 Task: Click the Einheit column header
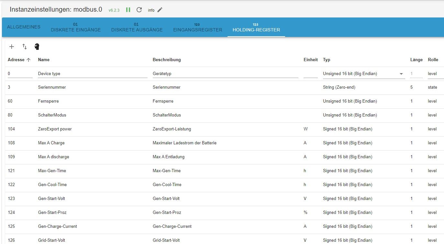pyautogui.click(x=311, y=60)
